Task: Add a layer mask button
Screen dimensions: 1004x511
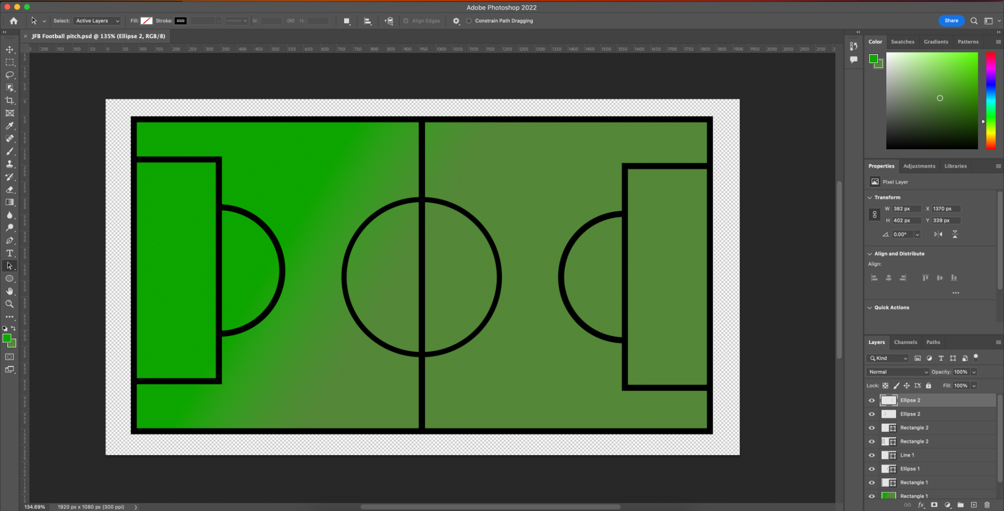Action: click(x=934, y=505)
